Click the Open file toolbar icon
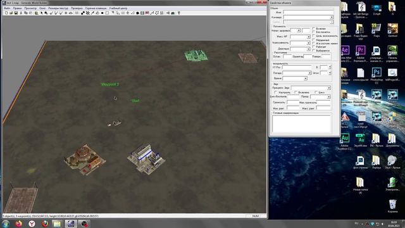Viewport: 405px width, 228px height. pos(11,13)
